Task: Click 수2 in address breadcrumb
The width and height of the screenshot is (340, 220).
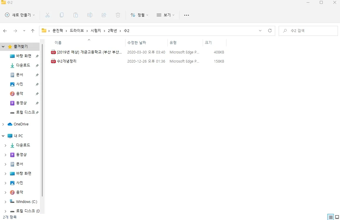Action: (x=127, y=31)
